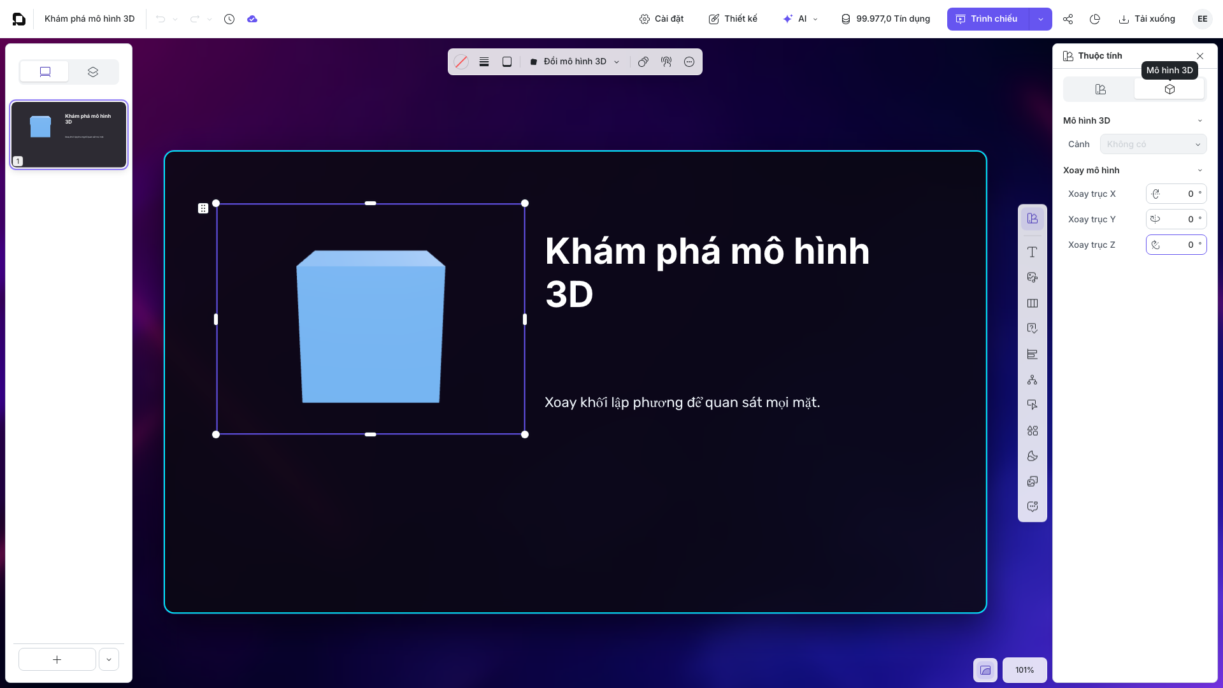
Task: Open the table columns tool
Action: pyautogui.click(x=1033, y=303)
